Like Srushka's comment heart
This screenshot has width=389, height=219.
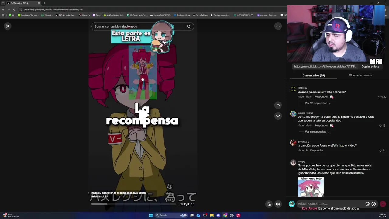click(x=380, y=151)
